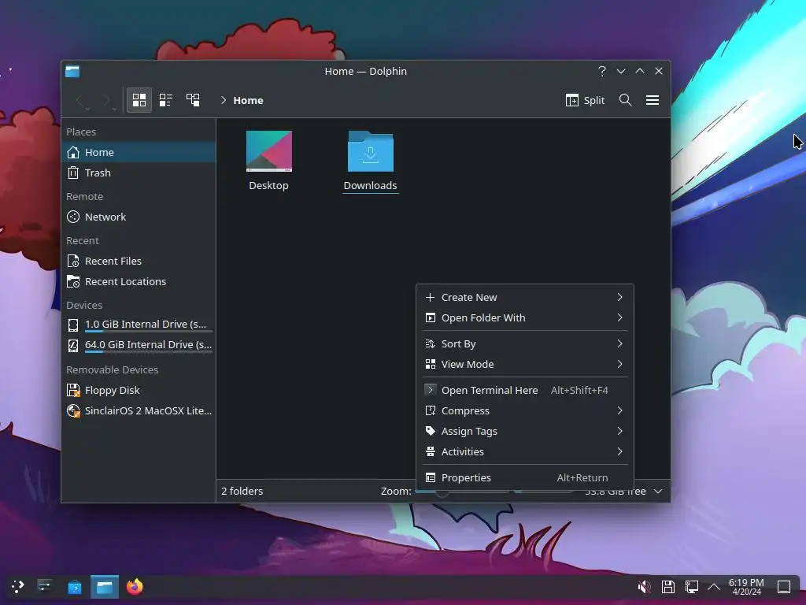Click the help question mark in title bar

(602, 71)
